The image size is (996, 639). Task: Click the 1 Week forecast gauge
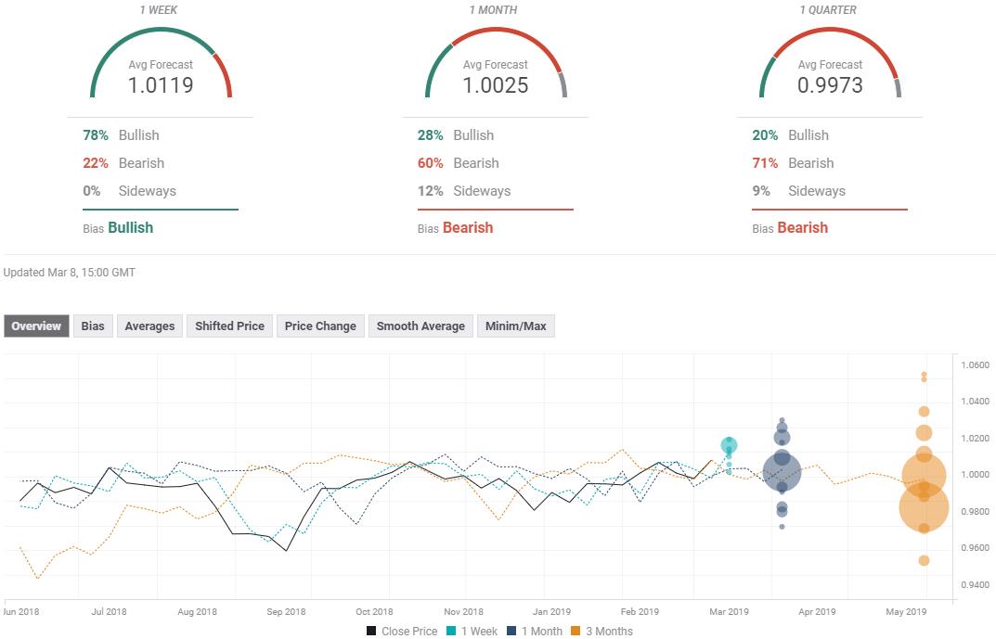[161, 65]
